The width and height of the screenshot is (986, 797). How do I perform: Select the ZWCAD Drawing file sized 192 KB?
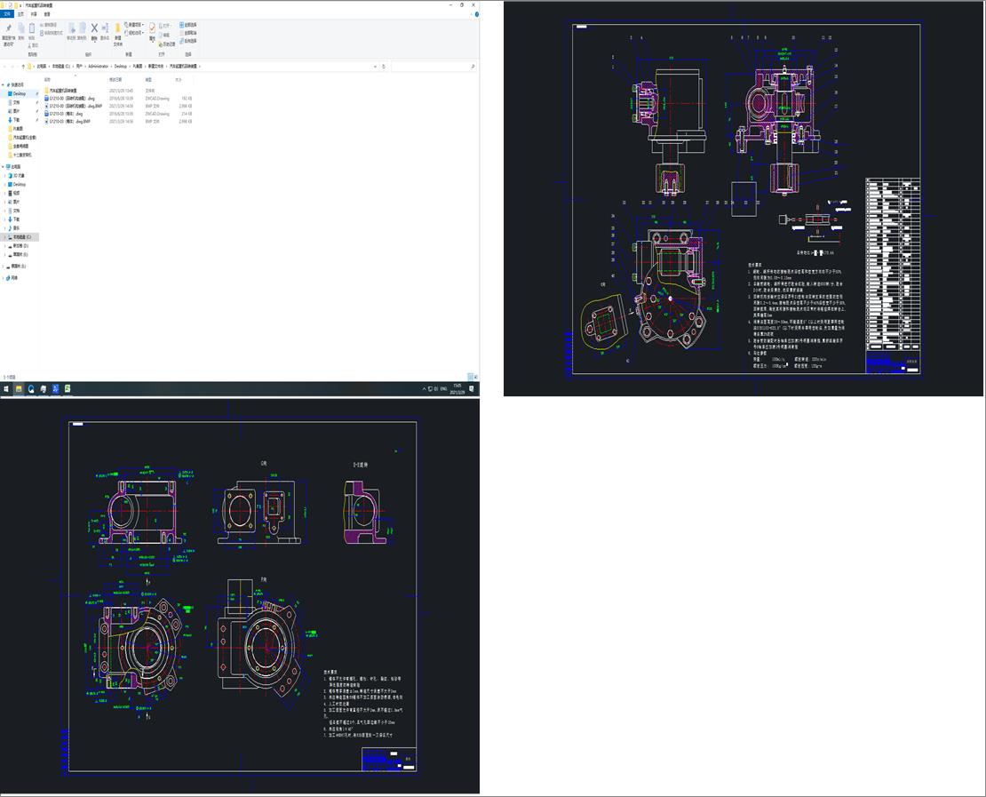tap(118, 99)
